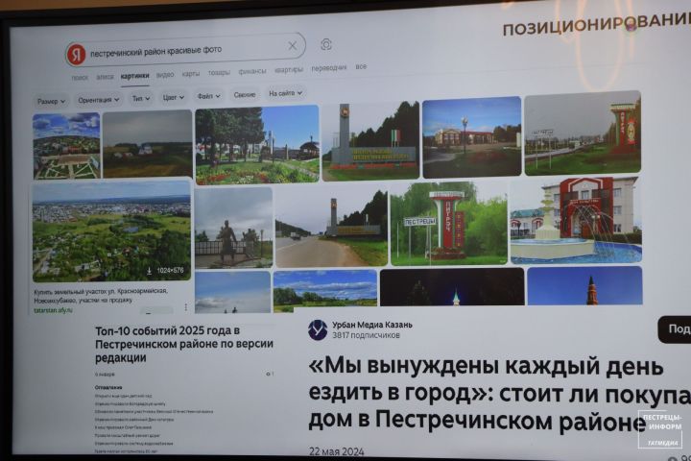The width and height of the screenshot is (691, 461).
Task: Open the building with street lamp thumbnail
Action: point(471,137)
